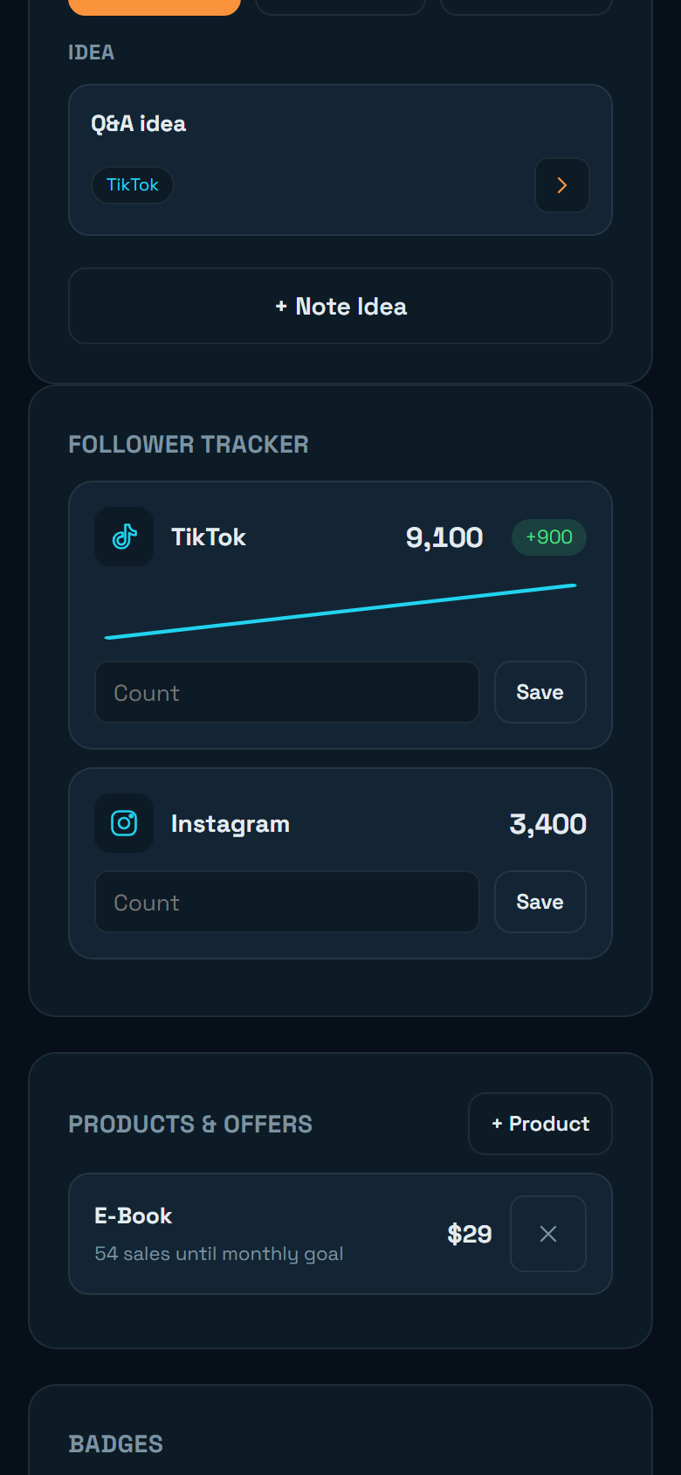This screenshot has height=1475, width=681.
Task: Add a new product with + Product
Action: pyautogui.click(x=540, y=1124)
